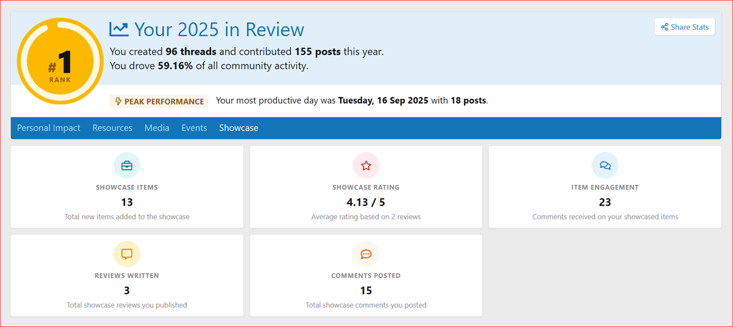Click the '96 threads' text
Viewport: 733px width, 327px height.
(191, 52)
